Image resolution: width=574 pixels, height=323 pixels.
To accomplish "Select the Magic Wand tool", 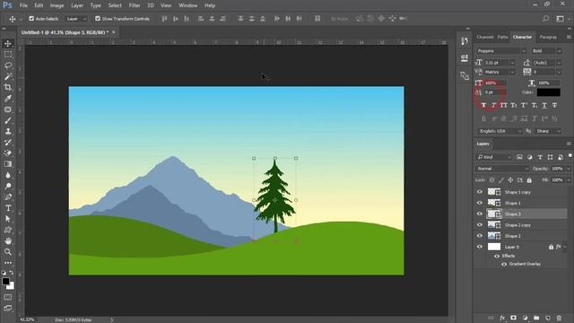I will coord(8,76).
